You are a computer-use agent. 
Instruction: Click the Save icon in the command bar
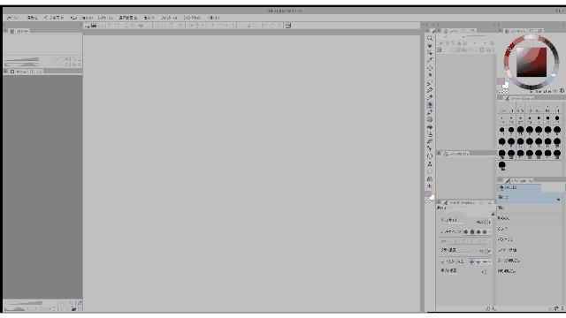(101, 26)
